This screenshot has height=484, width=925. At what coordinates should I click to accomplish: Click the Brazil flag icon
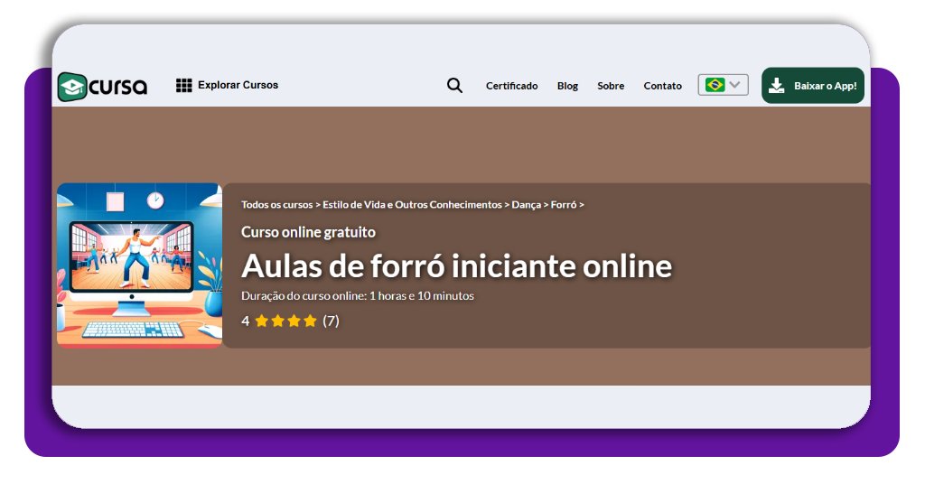(715, 85)
